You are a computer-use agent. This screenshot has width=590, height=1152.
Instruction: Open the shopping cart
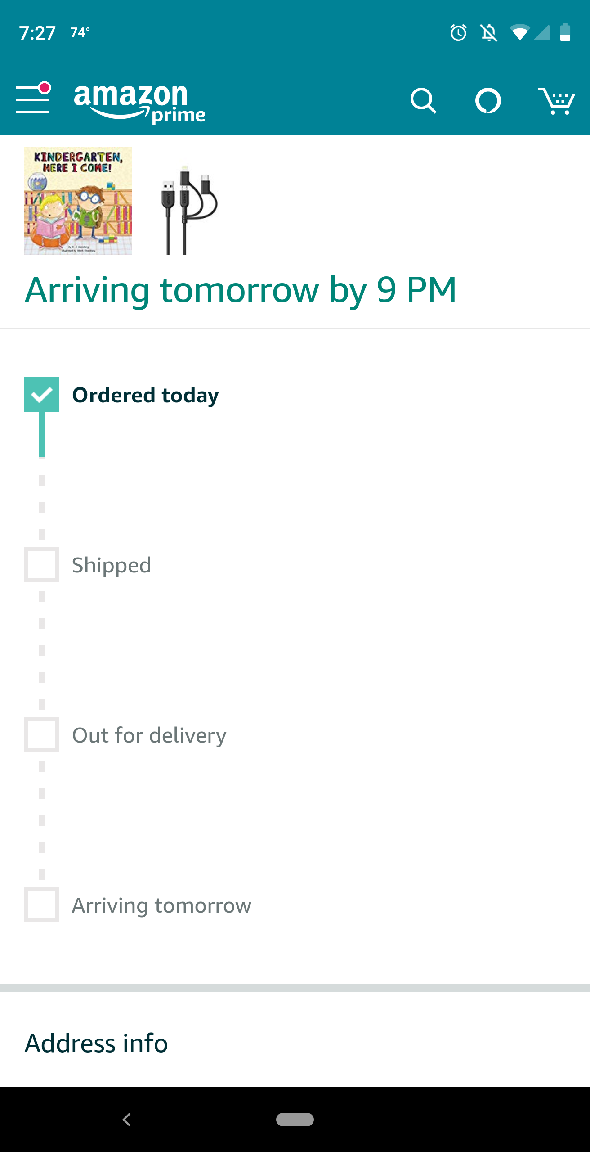click(x=556, y=101)
